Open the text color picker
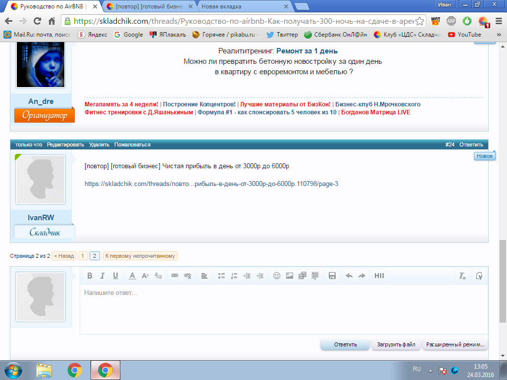 point(132,276)
